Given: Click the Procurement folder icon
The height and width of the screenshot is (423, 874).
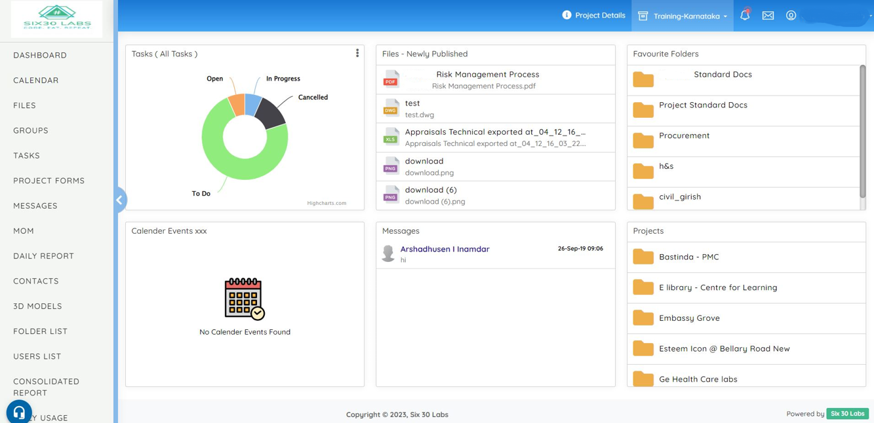Looking at the screenshot, I should click(643, 140).
